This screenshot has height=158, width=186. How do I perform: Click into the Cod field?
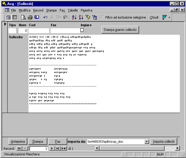(39, 31)
